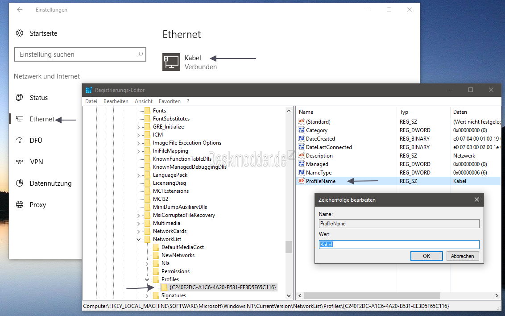Click the NameType DWORD value icon

[302, 172]
